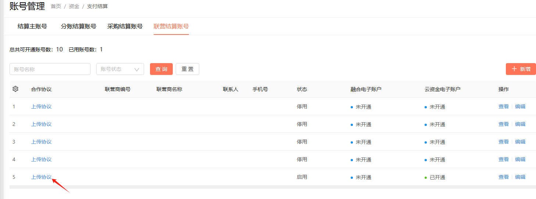Click 编辑 for row 2
Screen dimensions: 536x199
pyautogui.click(x=520, y=124)
